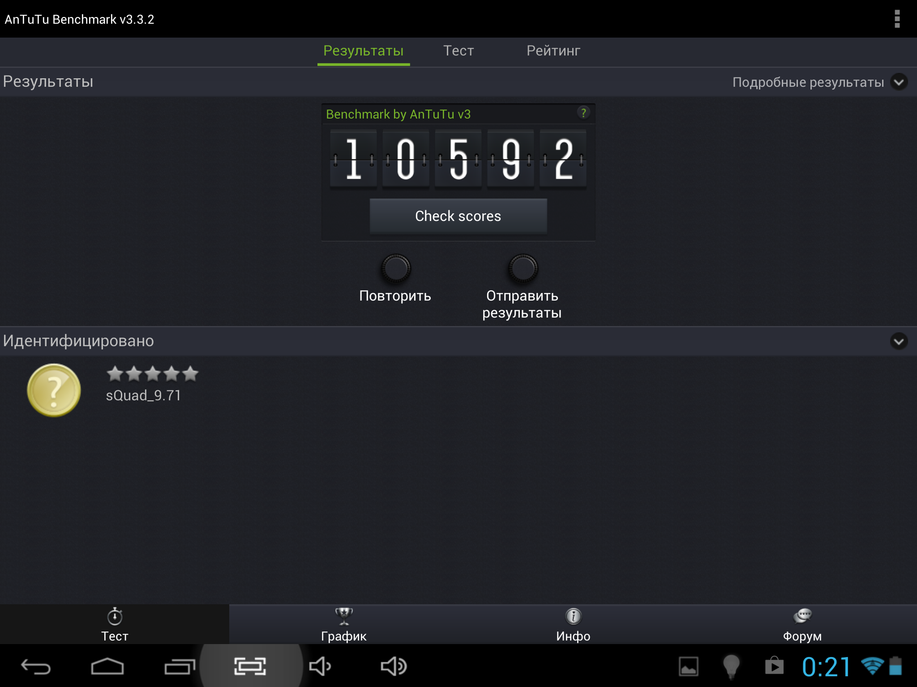
Task: Open the gallery picture notification icon
Action: point(688,666)
